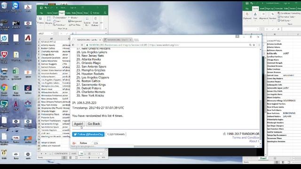Click the browser address bar URL
Image resolution: width=301 pixels, height=169 pixels.
[x=164, y=45]
